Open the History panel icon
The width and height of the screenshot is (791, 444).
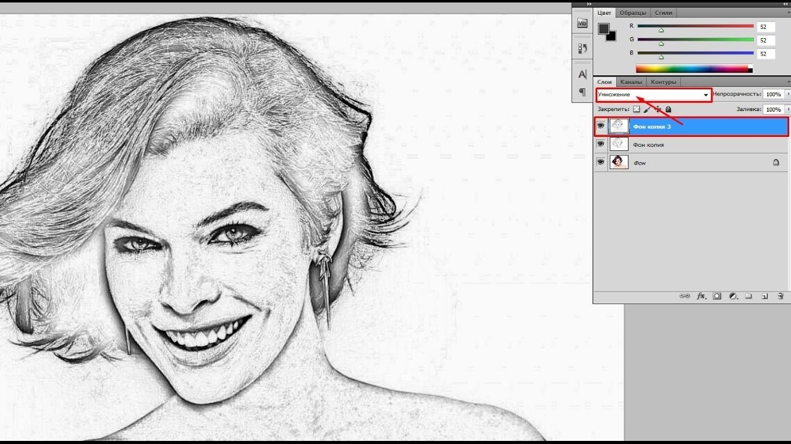tap(582, 47)
